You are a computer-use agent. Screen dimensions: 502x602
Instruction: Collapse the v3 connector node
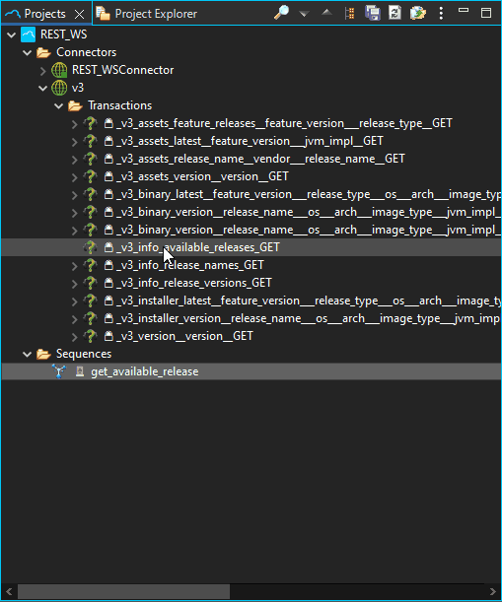pyautogui.click(x=42, y=89)
